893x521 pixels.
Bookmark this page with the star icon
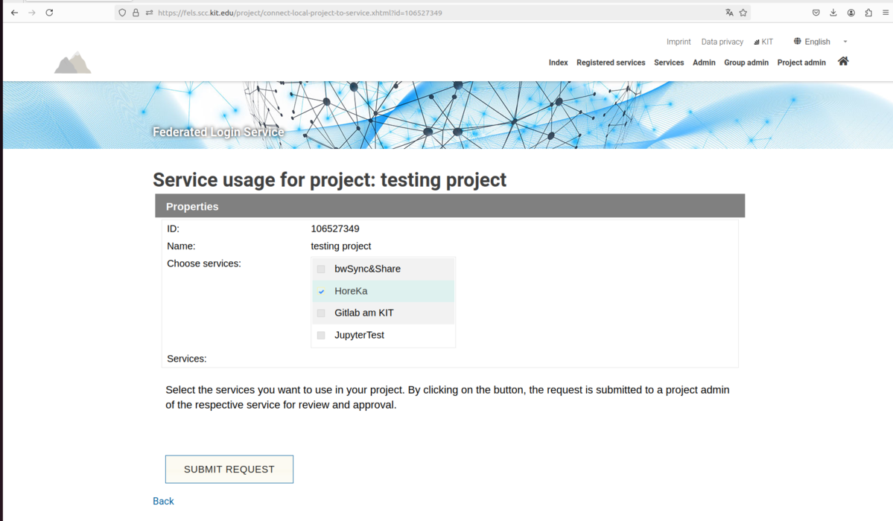(x=743, y=13)
